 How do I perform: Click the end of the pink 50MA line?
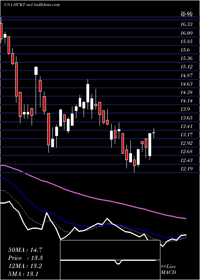click(x=186, y=218)
